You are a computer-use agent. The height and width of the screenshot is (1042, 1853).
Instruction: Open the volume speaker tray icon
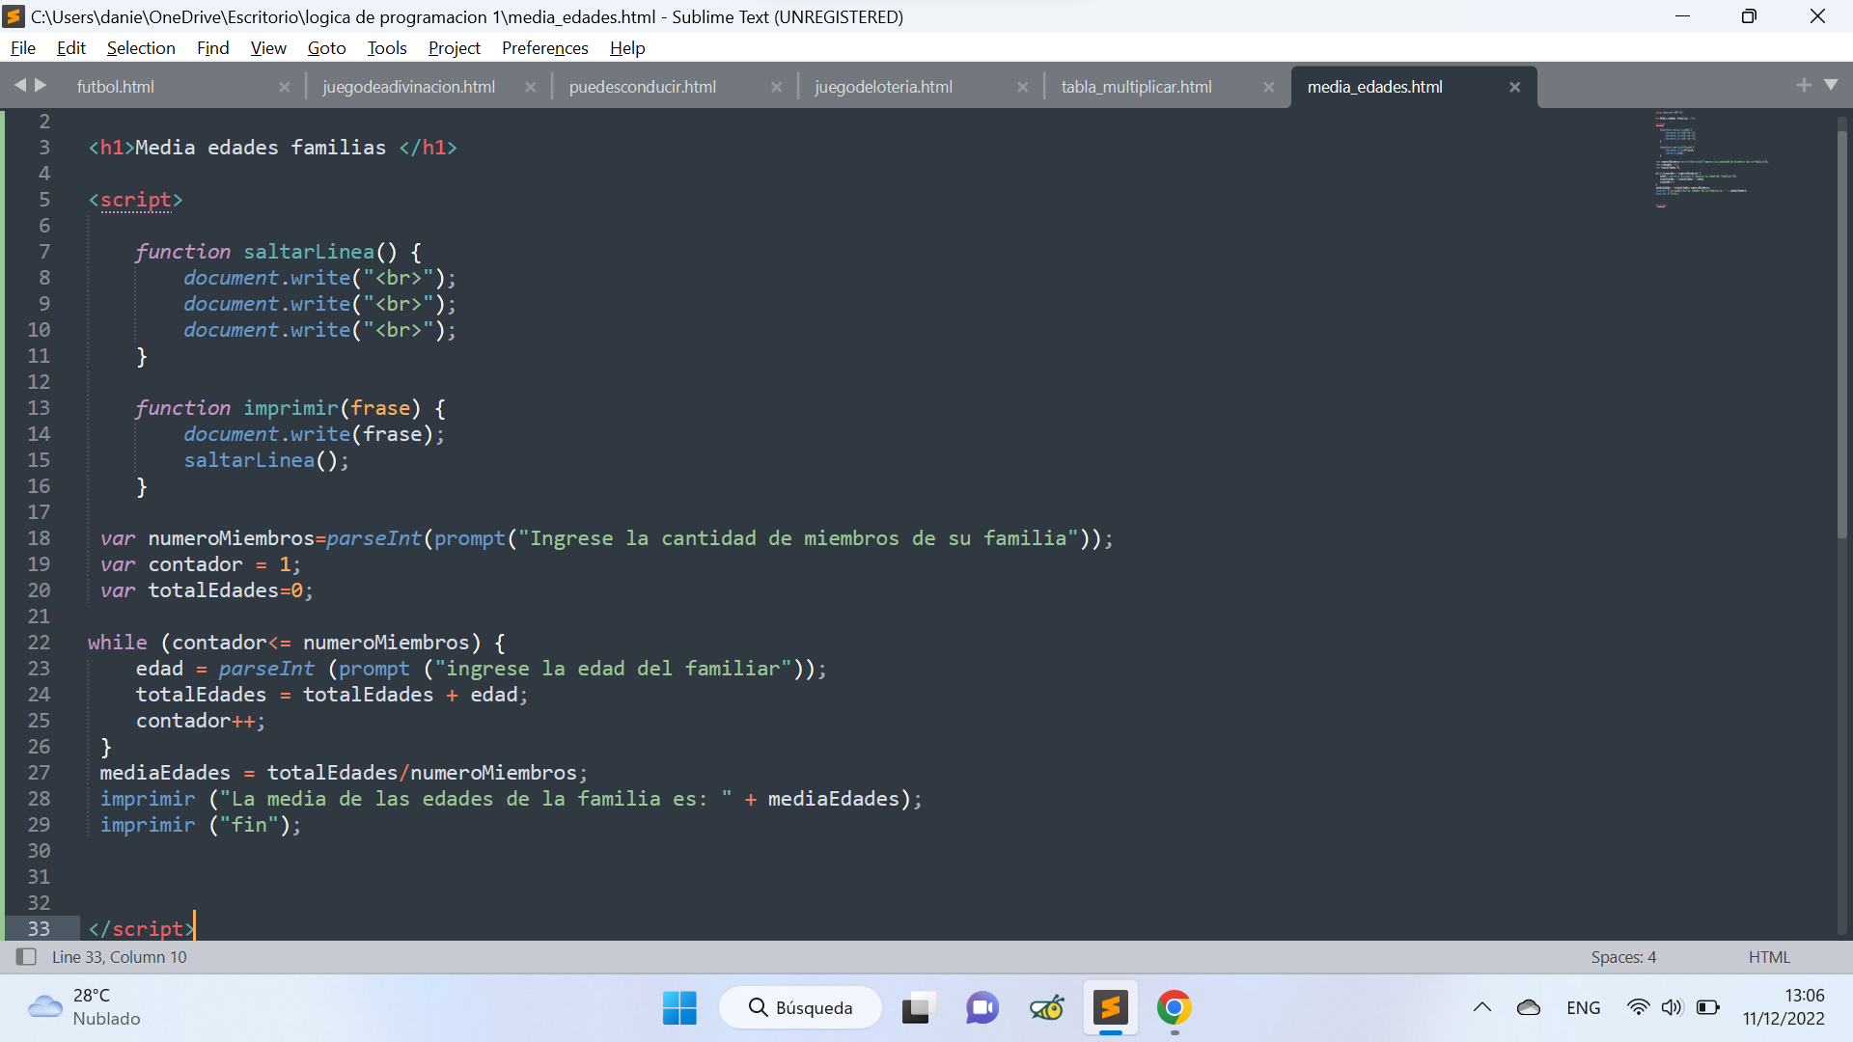coord(1672,1008)
